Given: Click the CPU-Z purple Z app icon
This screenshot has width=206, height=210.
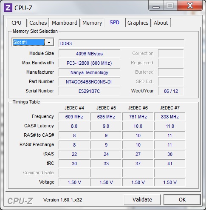Looking at the screenshot, I should [x=8, y=8].
